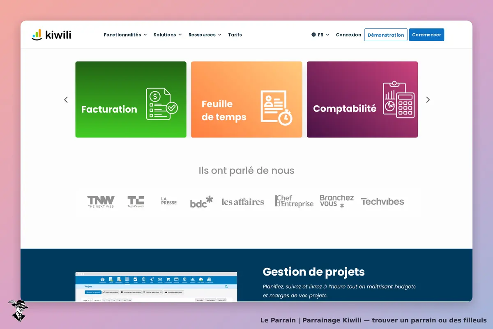
Task: Click the Les Affaires logo
Action: [x=243, y=202]
